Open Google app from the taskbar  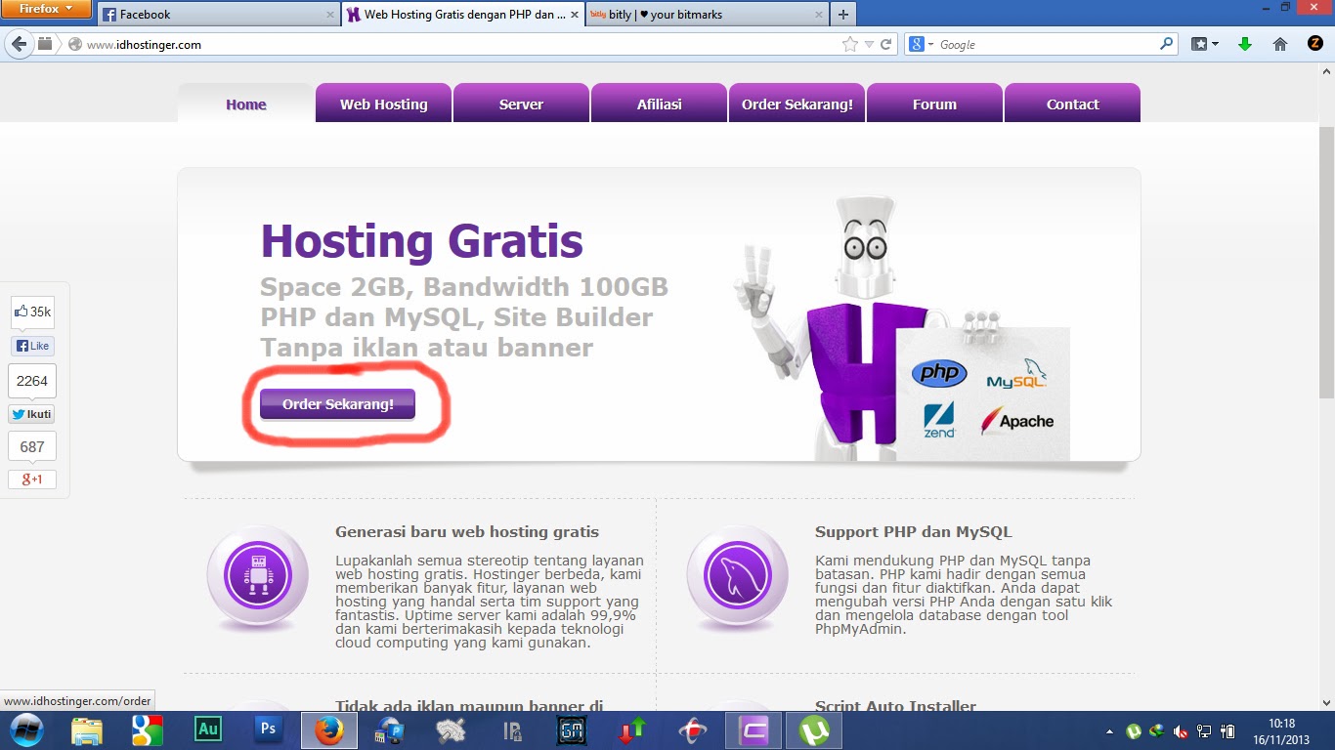tap(148, 730)
